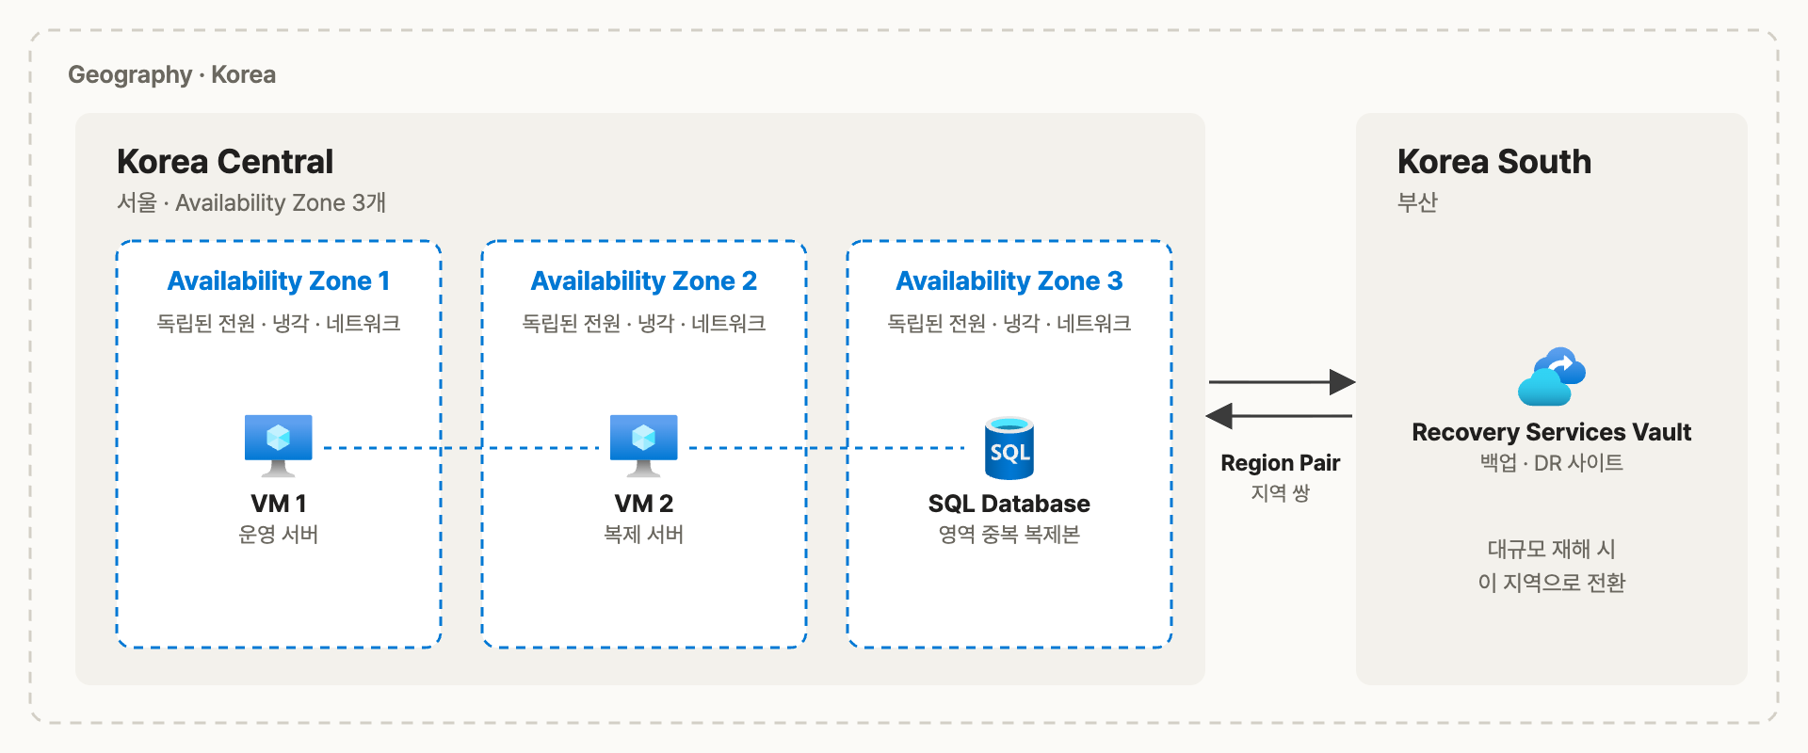Click the left-pointing Region Pair arrow
This screenshot has height=753, width=1808.
pos(1279,415)
